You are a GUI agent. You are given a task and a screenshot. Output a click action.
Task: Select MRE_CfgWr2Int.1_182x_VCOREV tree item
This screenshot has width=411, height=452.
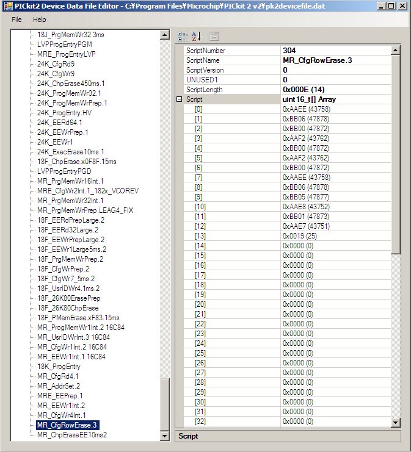tap(88, 191)
